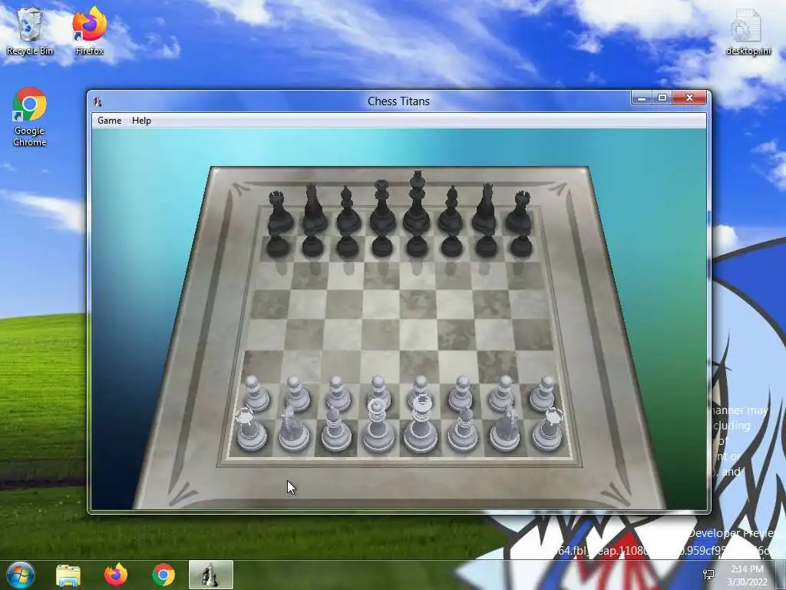Viewport: 786px width, 590px height.
Task: Pick the white a-file pawn
Action: (x=256, y=394)
